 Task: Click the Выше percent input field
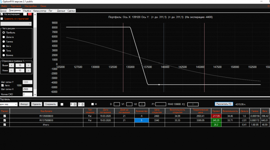(x=20, y=65)
